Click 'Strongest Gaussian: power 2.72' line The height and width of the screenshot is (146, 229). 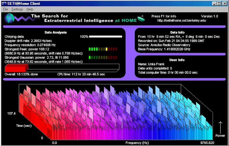[x=36, y=58]
